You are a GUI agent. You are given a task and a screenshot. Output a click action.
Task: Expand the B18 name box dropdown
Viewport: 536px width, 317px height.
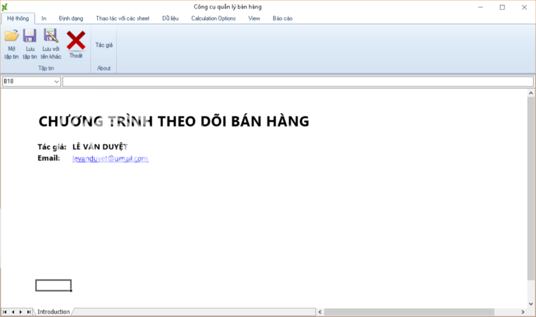[56, 82]
